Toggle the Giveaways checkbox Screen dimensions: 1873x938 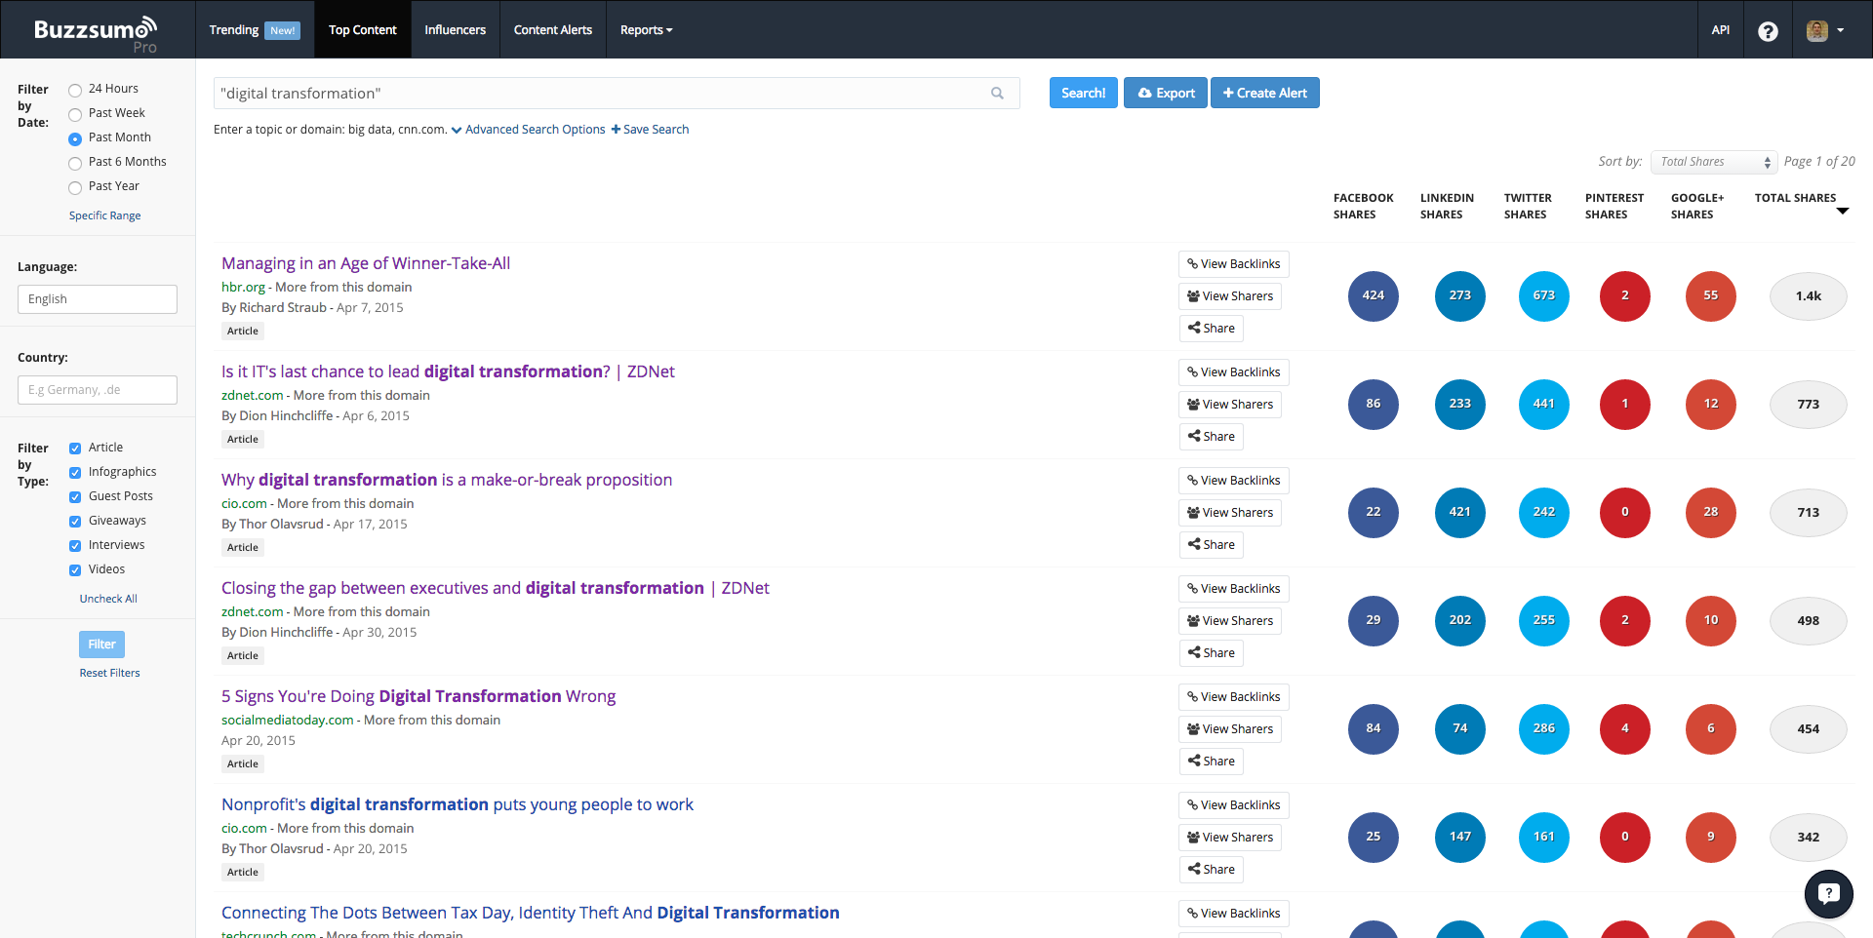[x=75, y=522]
